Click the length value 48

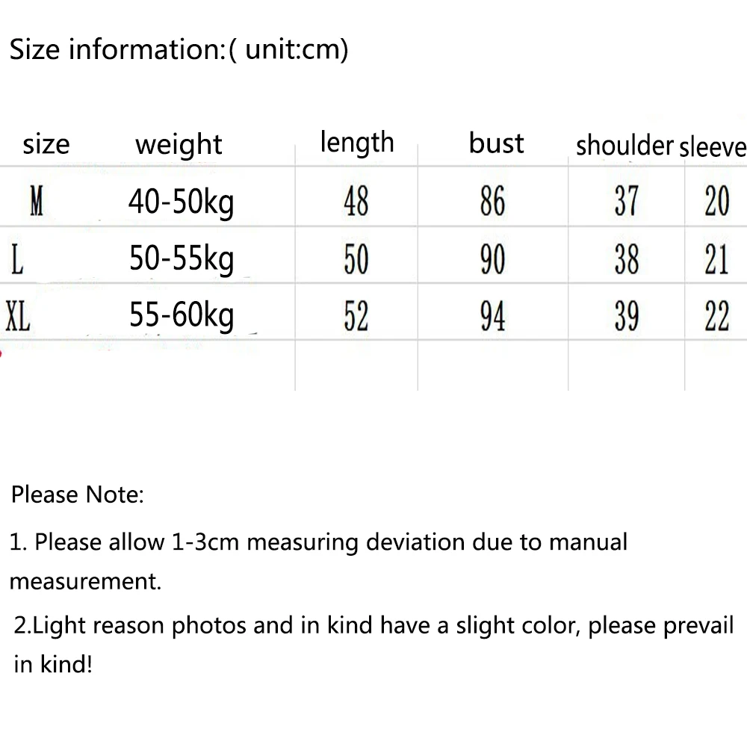click(x=356, y=202)
